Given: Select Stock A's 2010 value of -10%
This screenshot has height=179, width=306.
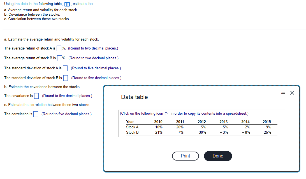Looking at the screenshot, I should coord(157,127).
